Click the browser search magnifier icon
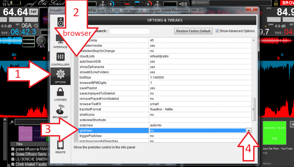The height and width of the screenshot is (167, 294). point(12,122)
